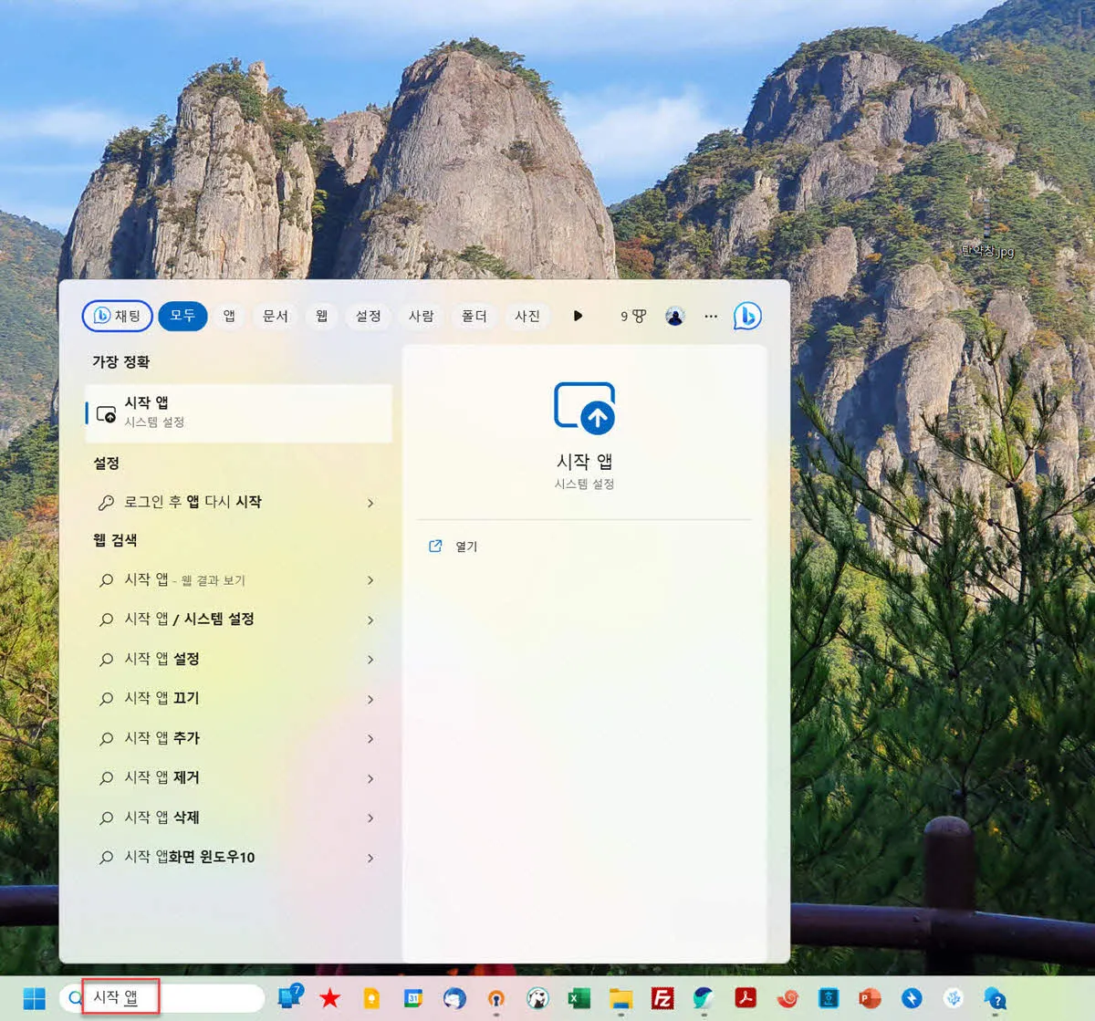Click the user profile avatar icon

point(675,316)
